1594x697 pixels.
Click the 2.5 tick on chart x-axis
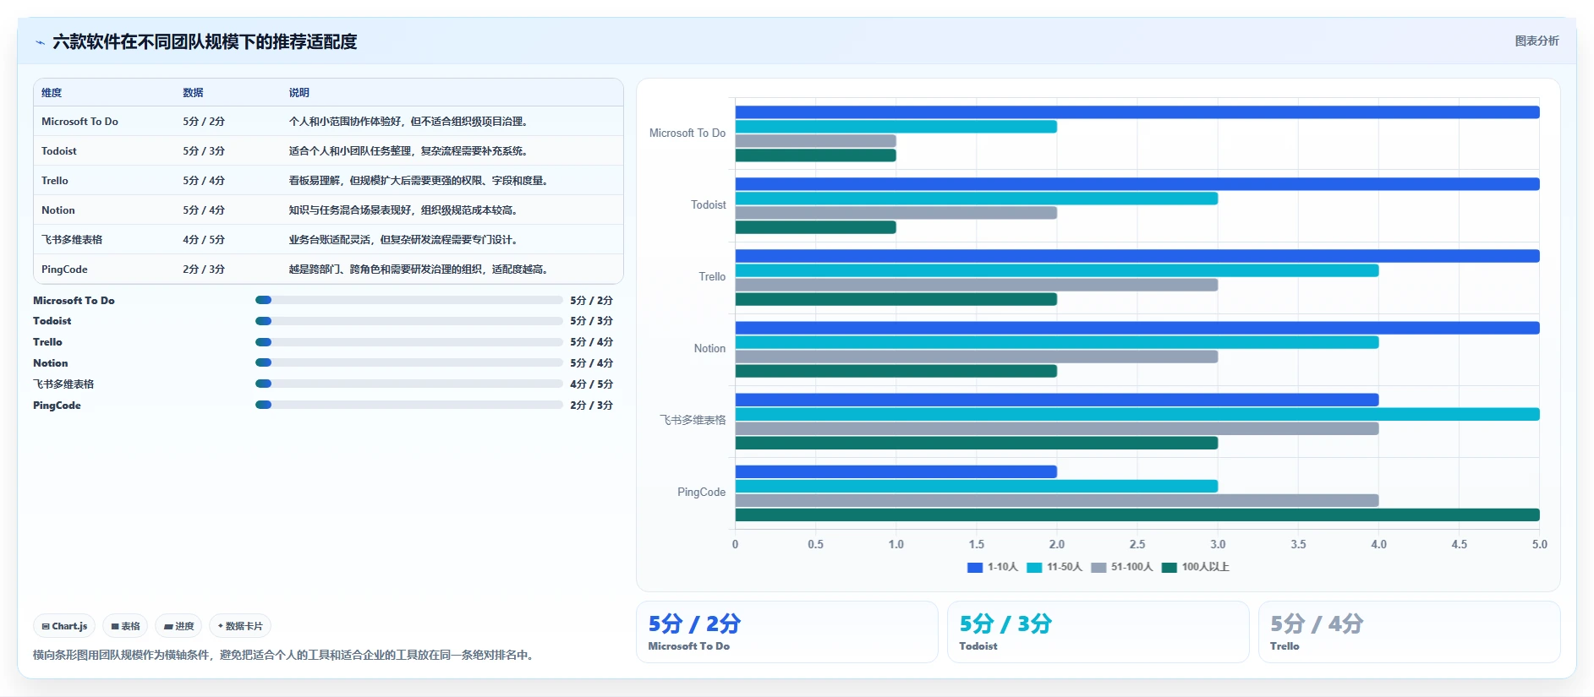point(1137,544)
